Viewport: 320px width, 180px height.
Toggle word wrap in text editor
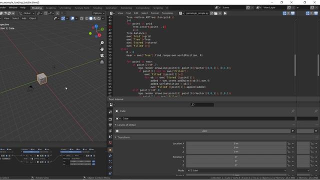pyautogui.click(x=288, y=13)
